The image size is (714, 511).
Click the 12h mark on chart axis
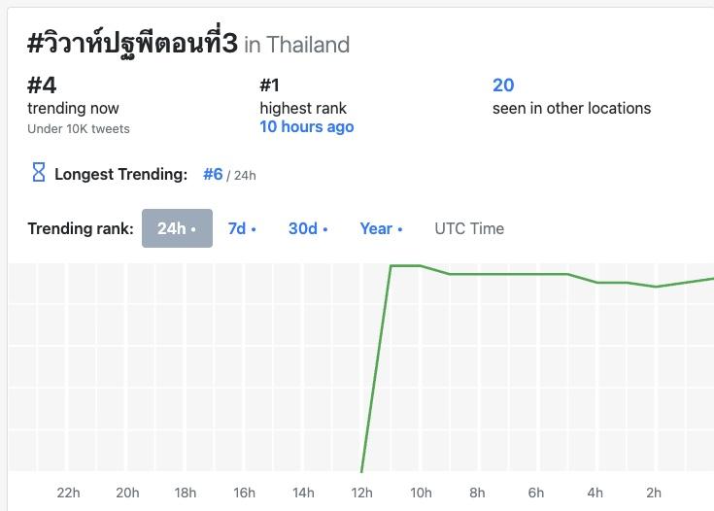[361, 493]
